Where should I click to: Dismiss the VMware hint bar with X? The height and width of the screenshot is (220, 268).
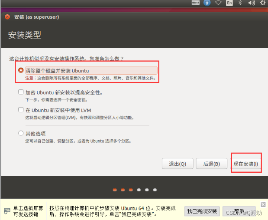pyautogui.click(x=263, y=204)
